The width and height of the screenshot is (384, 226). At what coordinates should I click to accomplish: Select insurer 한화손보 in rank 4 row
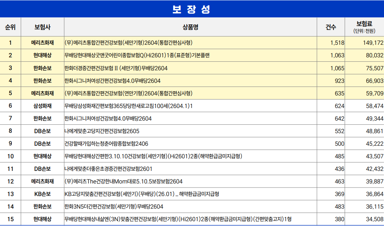[x=42, y=81]
